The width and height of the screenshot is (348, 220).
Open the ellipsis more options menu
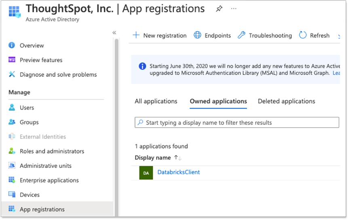click(x=234, y=9)
